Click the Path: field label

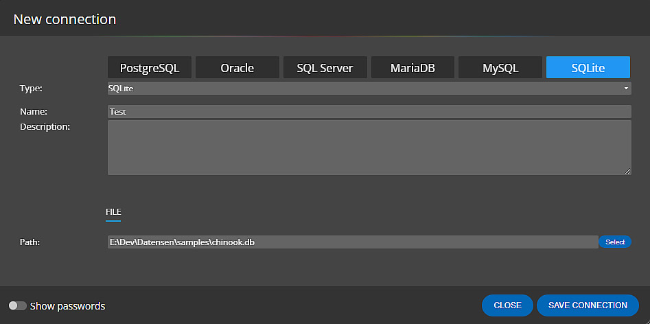[31, 242]
